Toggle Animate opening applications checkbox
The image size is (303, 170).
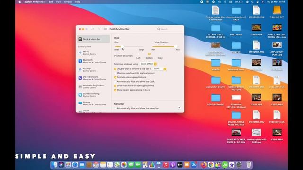(x=115, y=77)
